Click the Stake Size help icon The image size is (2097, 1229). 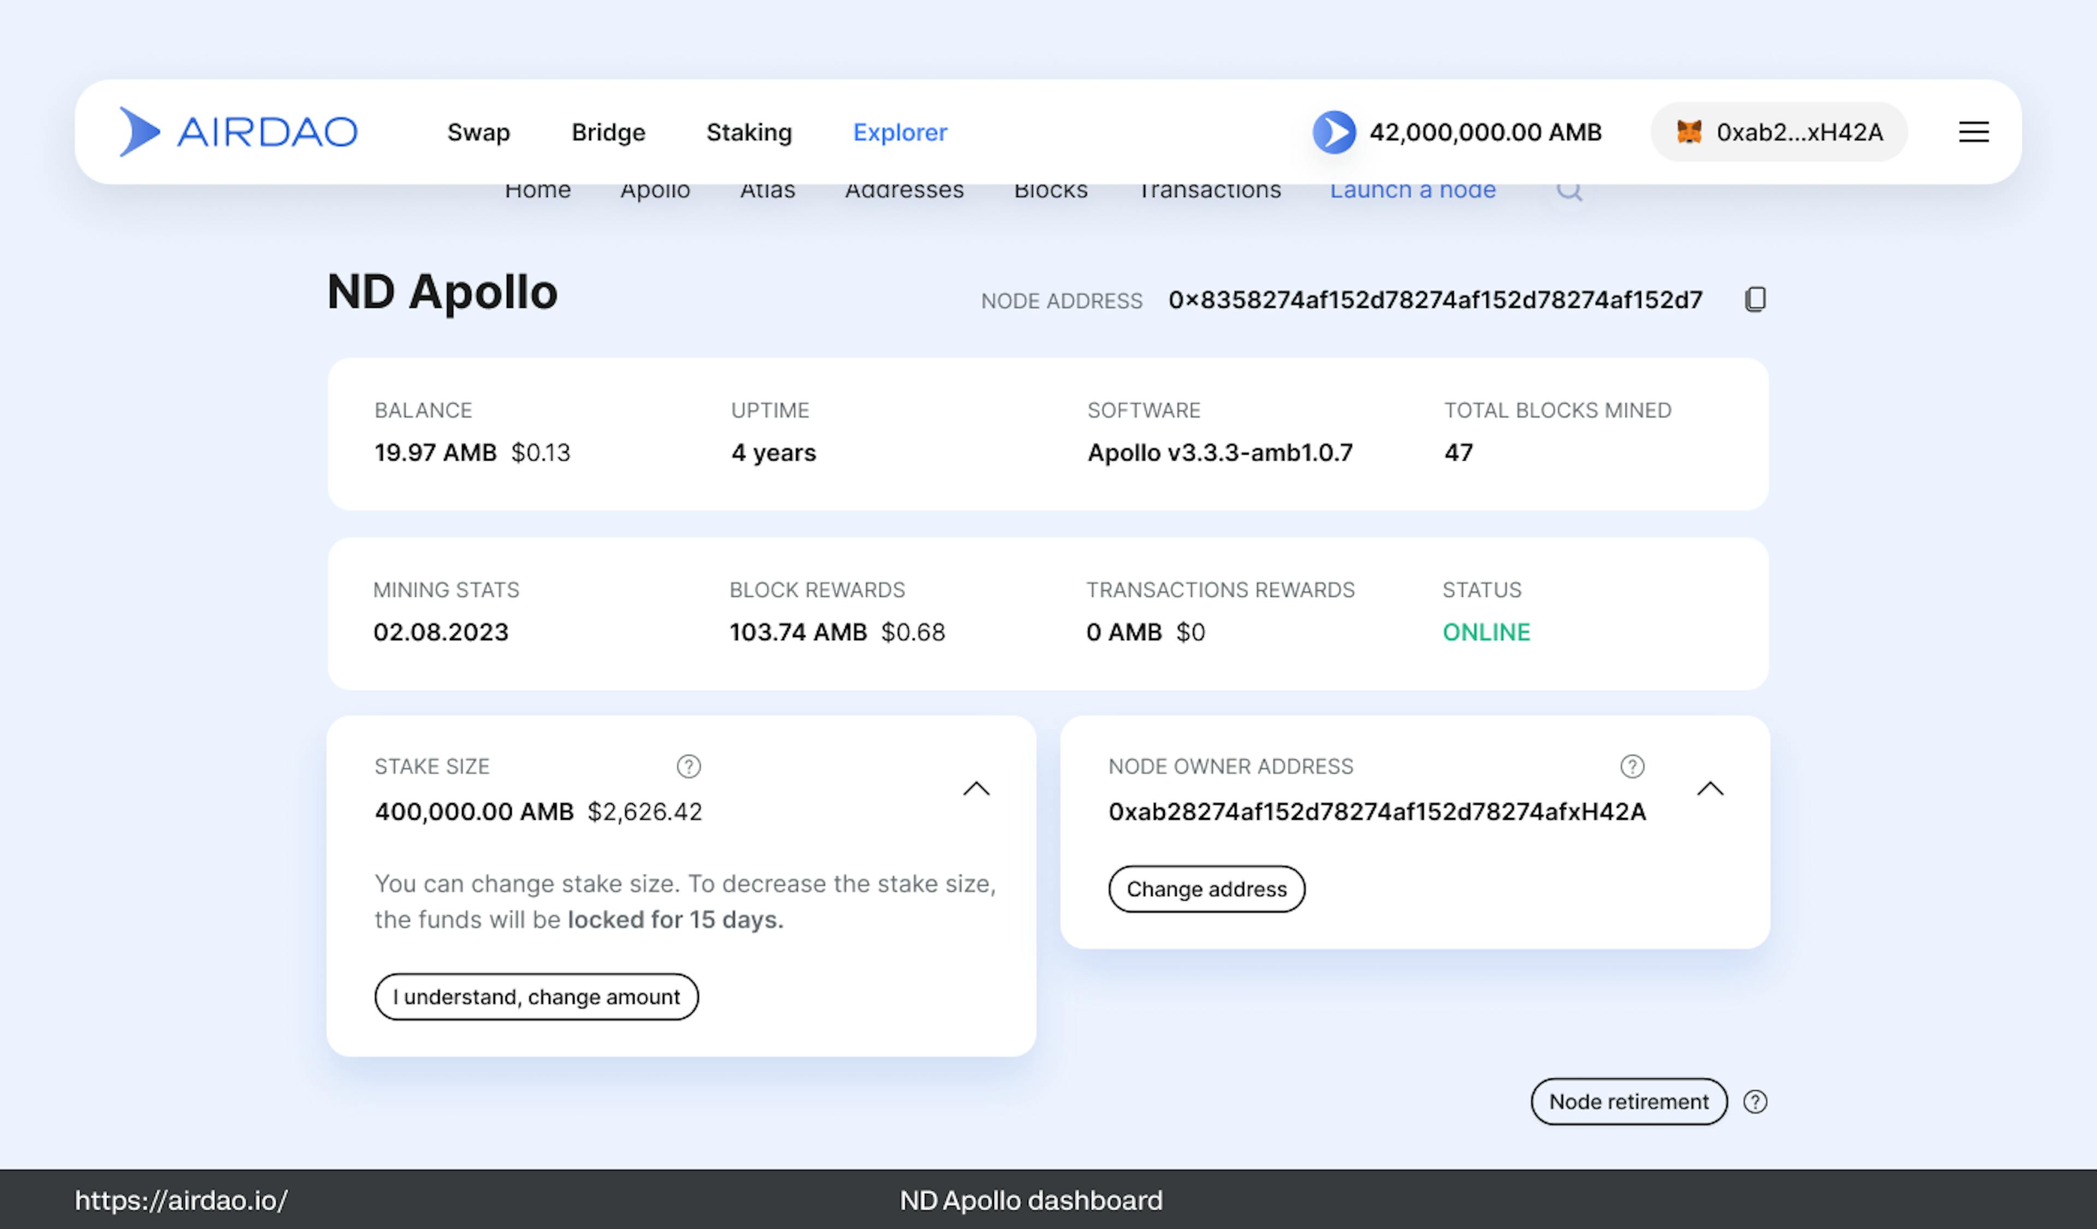pyautogui.click(x=688, y=766)
